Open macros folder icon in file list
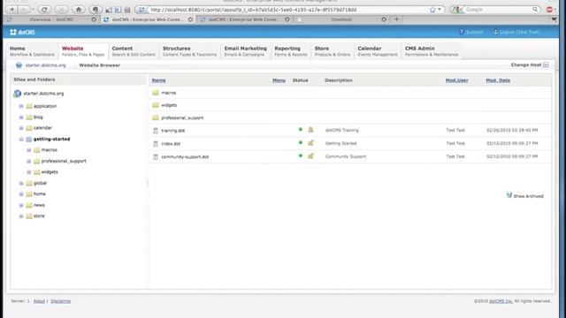Image resolution: width=566 pixels, height=318 pixels. tap(156, 93)
